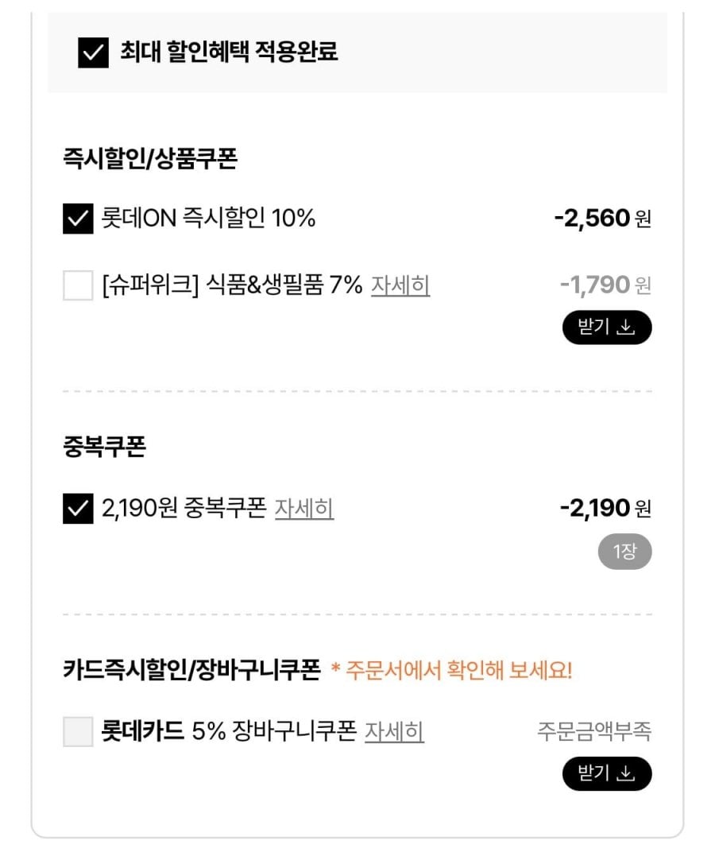Click the 즉시할인/상품쿠폰 section heading
Viewport: 715px width, 852px height.
pos(150,159)
